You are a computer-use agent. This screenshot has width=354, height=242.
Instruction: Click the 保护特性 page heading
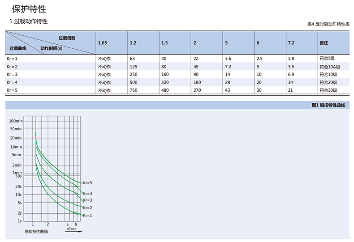[28, 8]
